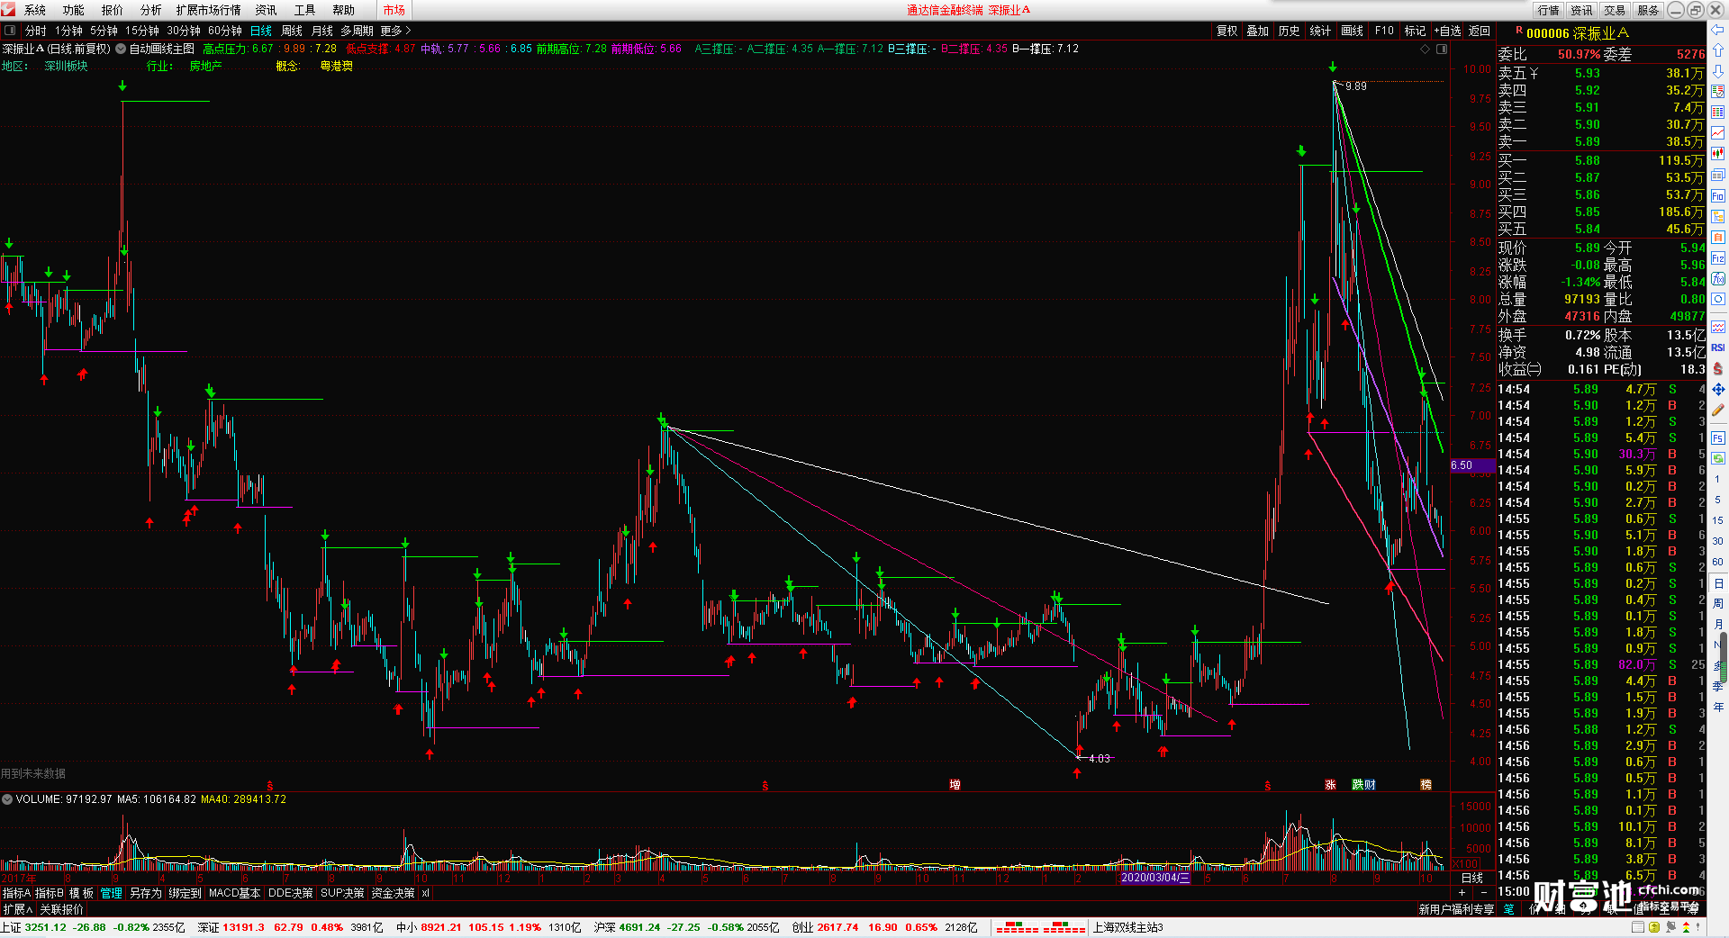1729x938 pixels.
Task: Click the back arrow icon in right sidebar
Action: [x=1718, y=30]
